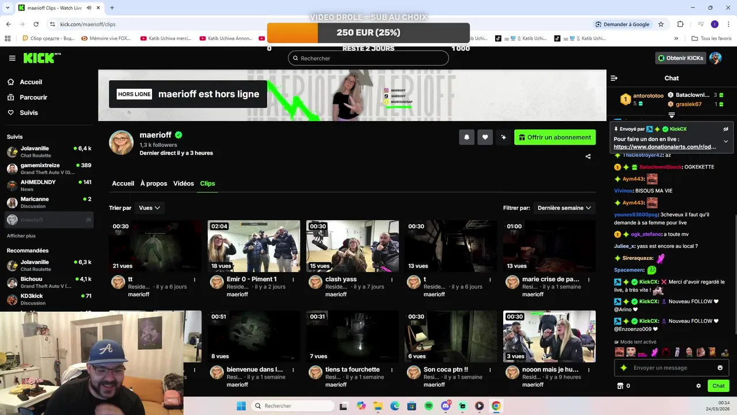Screen dimensions: 737x415
Task: Play the 'Emir 0 - Piment 1' clip thumbnail
Action: point(254,246)
